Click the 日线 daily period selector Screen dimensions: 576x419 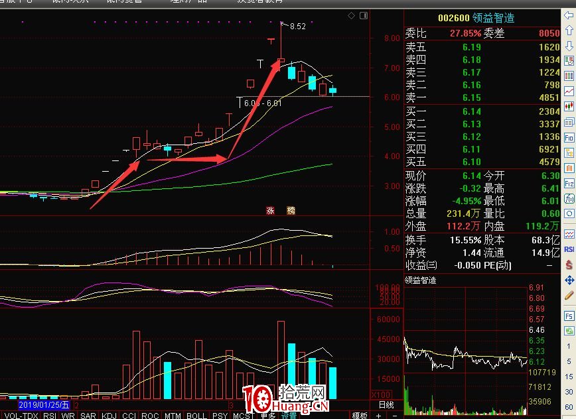click(386, 404)
